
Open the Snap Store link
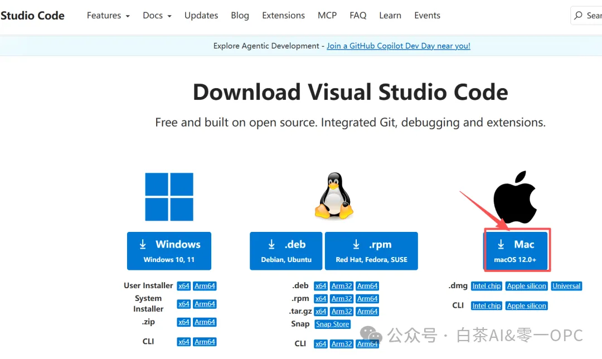point(332,324)
